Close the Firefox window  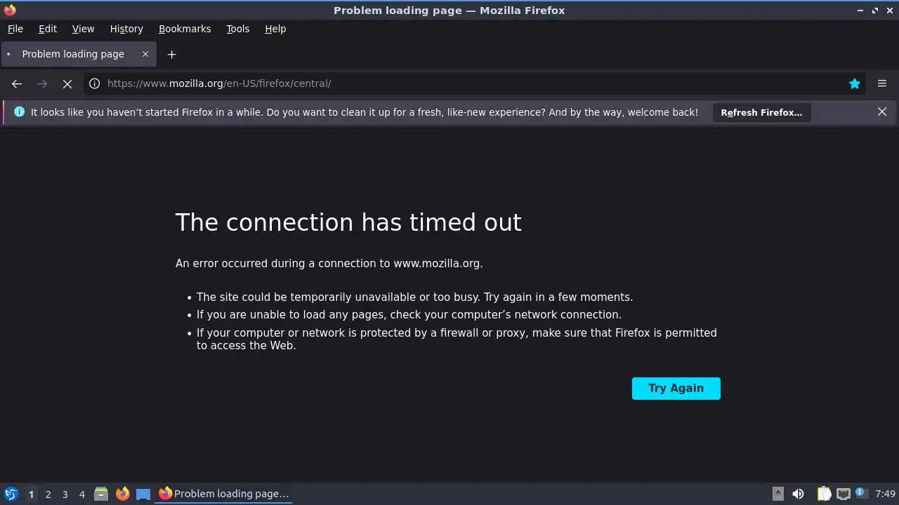pyautogui.click(x=889, y=10)
